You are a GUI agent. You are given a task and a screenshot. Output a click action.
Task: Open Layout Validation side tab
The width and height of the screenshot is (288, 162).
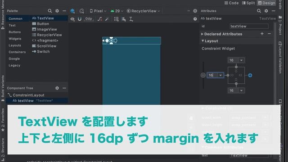pos(280,58)
